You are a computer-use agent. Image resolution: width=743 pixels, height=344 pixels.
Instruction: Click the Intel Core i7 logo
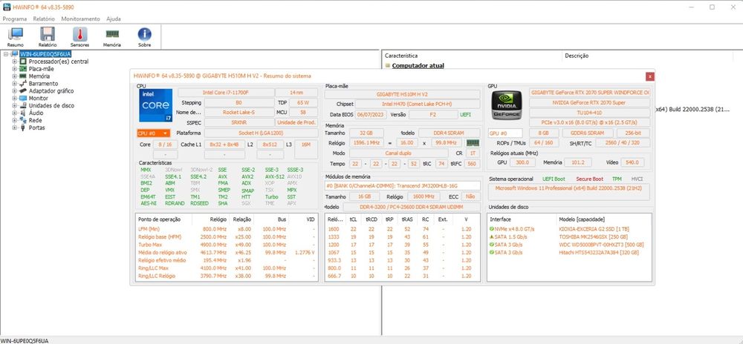[155, 105]
